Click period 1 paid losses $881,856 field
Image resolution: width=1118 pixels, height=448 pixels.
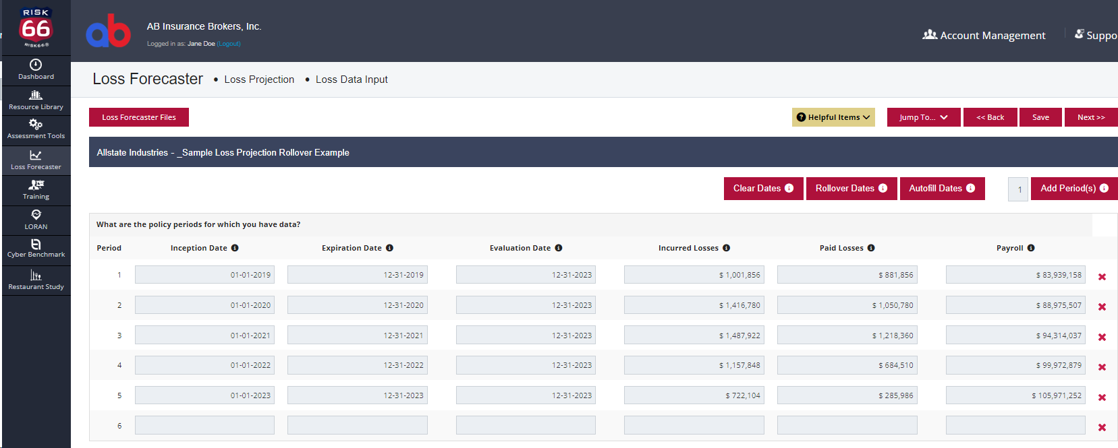tap(847, 275)
